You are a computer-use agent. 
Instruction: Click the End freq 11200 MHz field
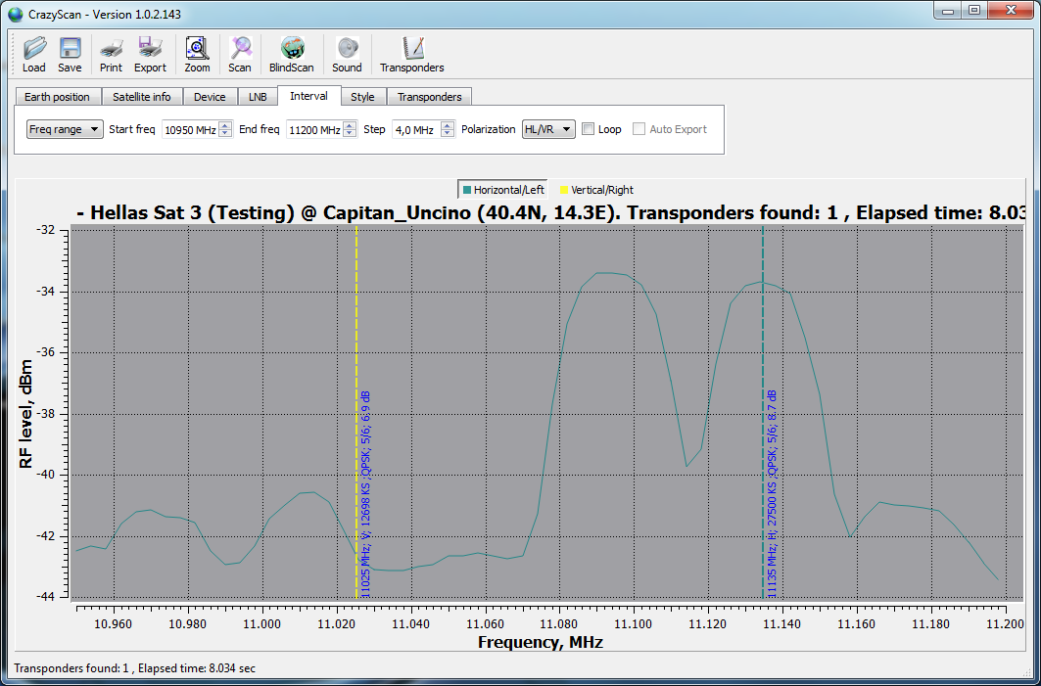coord(314,129)
